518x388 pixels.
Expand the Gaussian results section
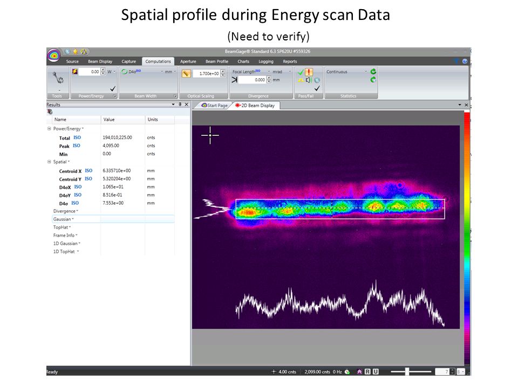pyautogui.click(x=63, y=219)
